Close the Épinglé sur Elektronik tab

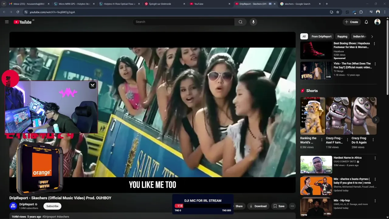(x=184, y=4)
